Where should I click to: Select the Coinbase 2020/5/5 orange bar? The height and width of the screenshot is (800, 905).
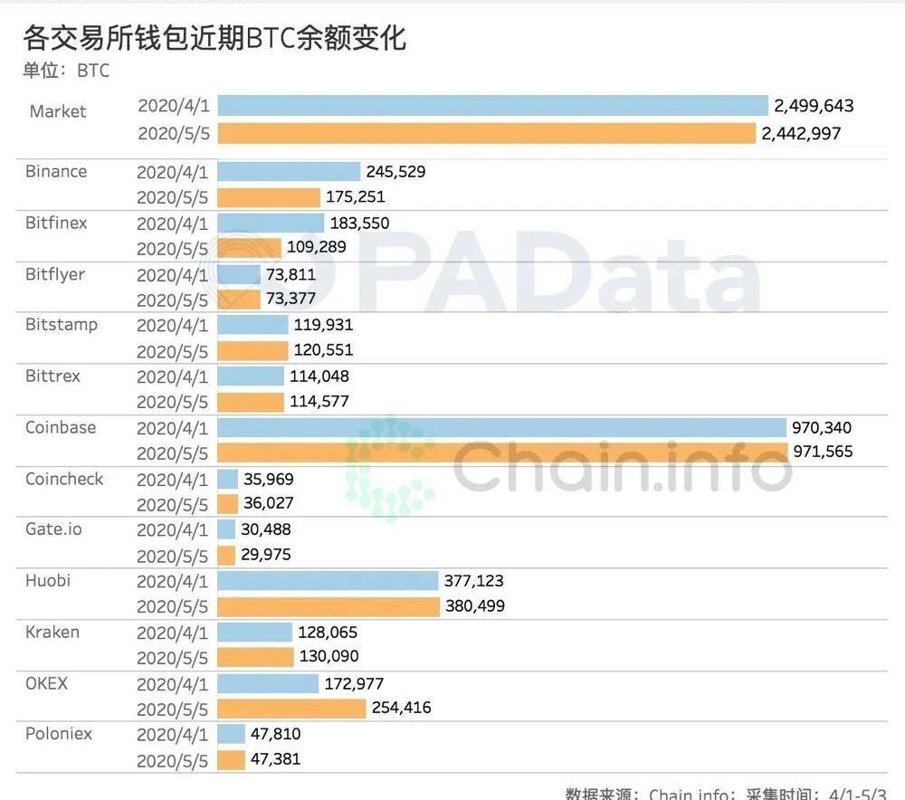pyautogui.click(x=504, y=451)
